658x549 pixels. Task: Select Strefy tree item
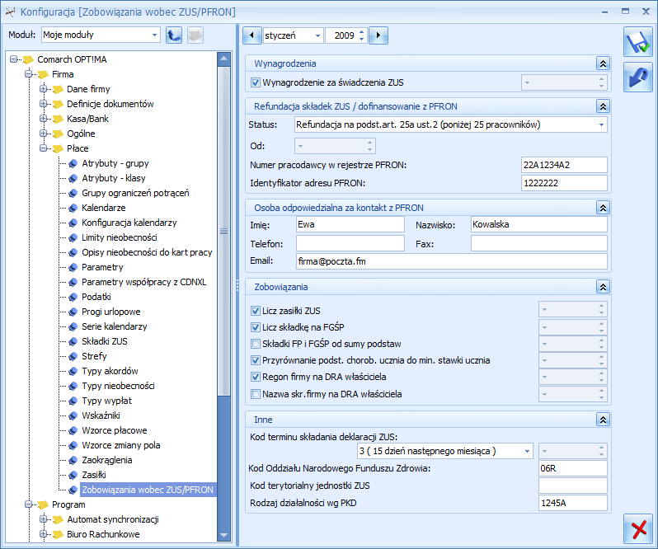click(94, 356)
